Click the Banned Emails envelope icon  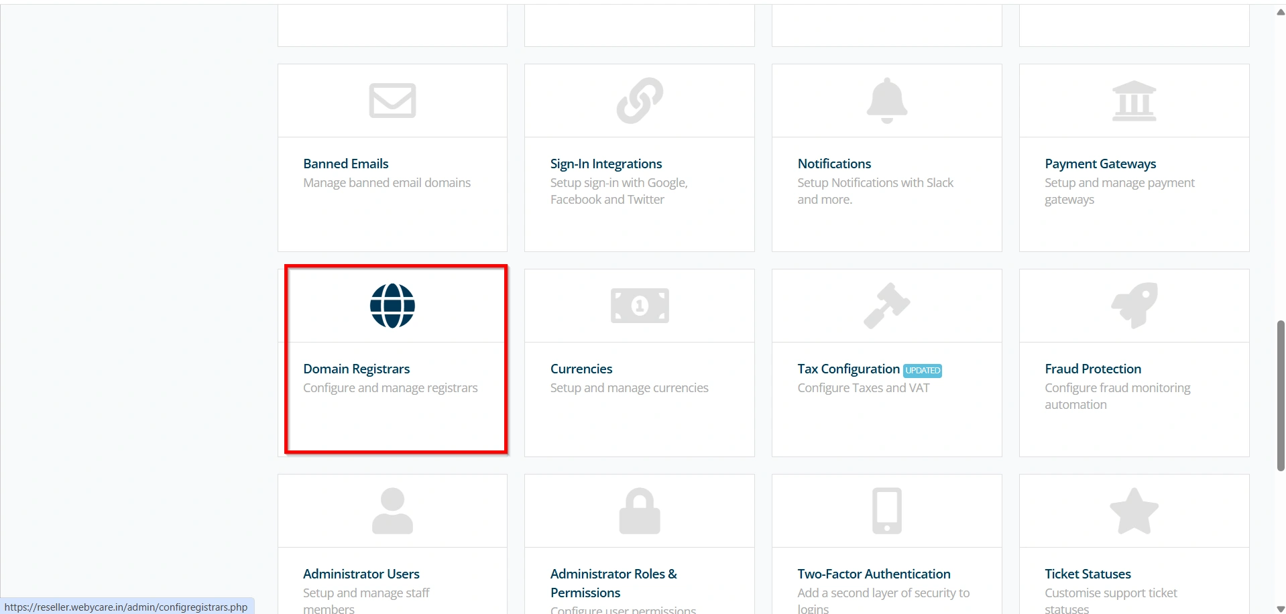392,101
